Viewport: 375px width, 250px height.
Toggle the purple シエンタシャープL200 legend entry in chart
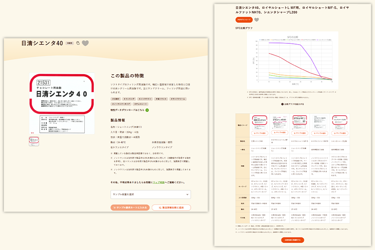click(x=321, y=40)
